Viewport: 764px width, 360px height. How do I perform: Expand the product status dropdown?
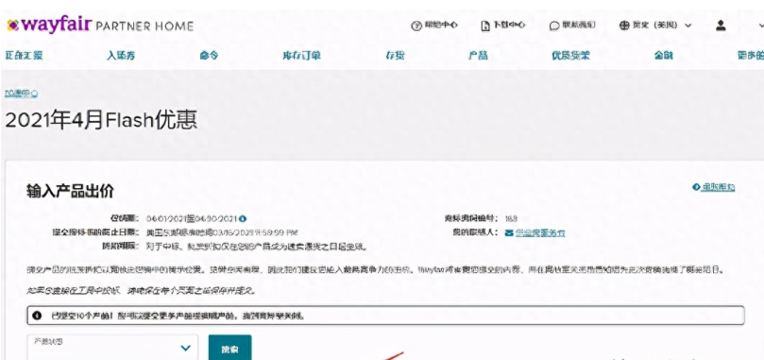coord(112,348)
